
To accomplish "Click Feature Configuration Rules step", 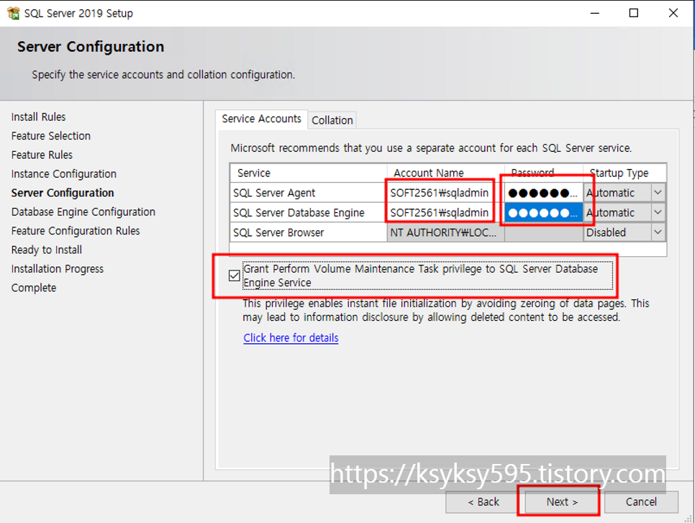I will [x=76, y=231].
